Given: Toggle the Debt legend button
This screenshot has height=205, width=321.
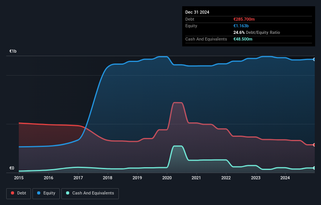Looking at the screenshot, I should point(19,193).
